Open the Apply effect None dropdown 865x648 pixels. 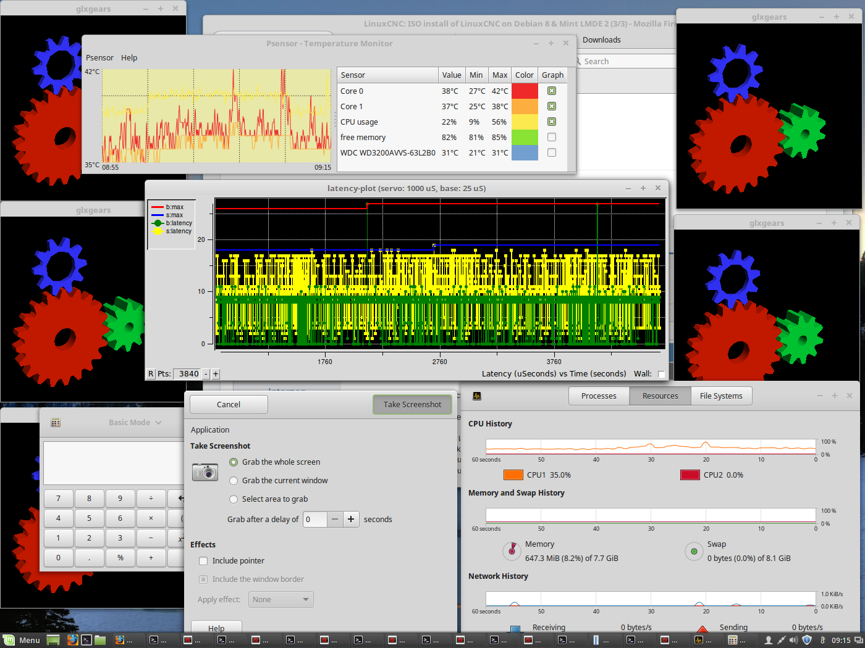pos(281,600)
